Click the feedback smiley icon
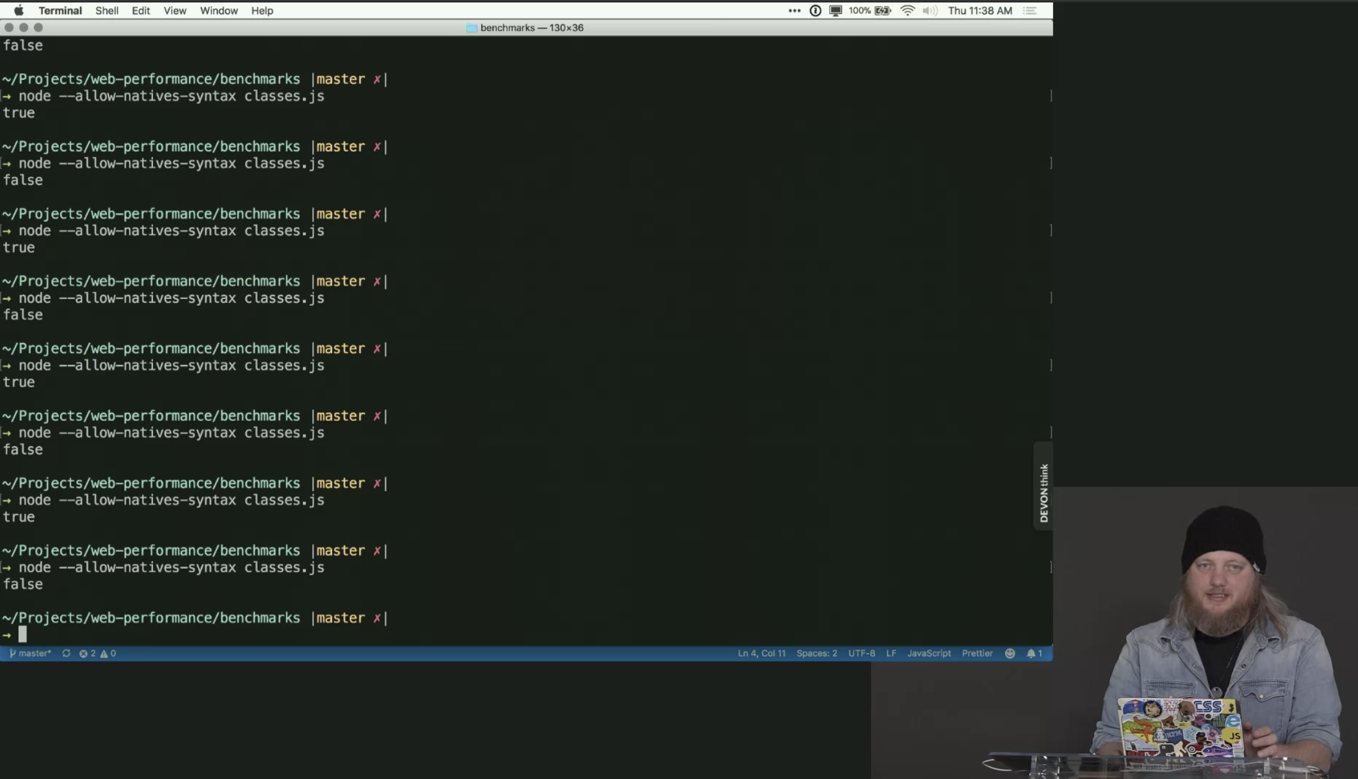Screen dimensions: 1358x779 point(1010,653)
